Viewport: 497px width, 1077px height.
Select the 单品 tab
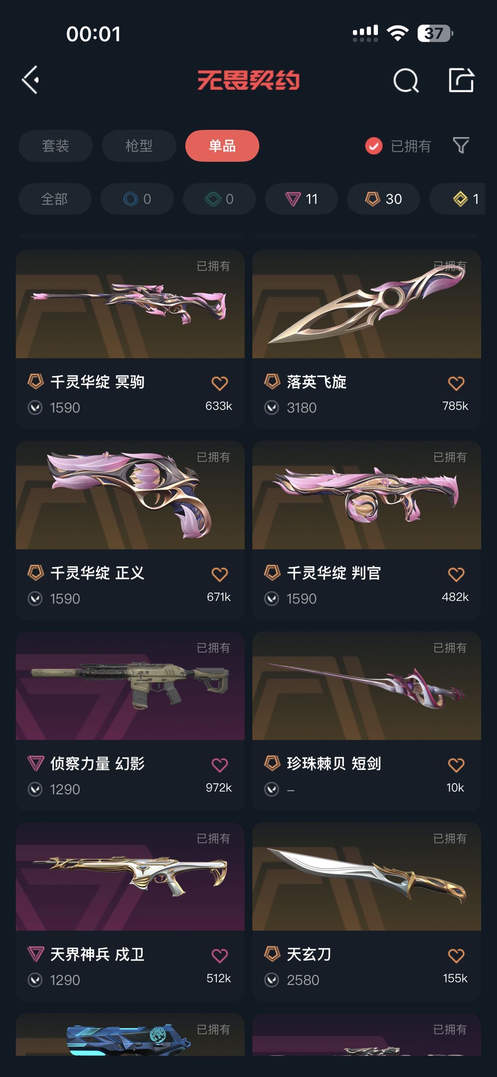[x=222, y=146]
